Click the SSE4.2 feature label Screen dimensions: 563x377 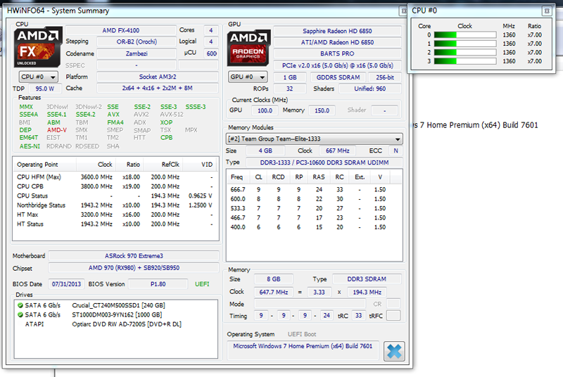pyautogui.click(x=85, y=115)
